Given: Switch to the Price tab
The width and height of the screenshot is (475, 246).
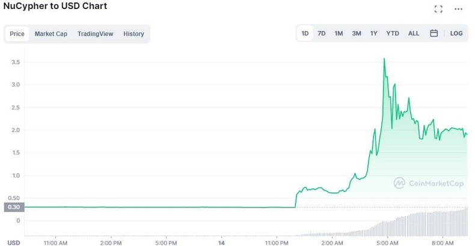Looking at the screenshot, I should click(x=17, y=34).
